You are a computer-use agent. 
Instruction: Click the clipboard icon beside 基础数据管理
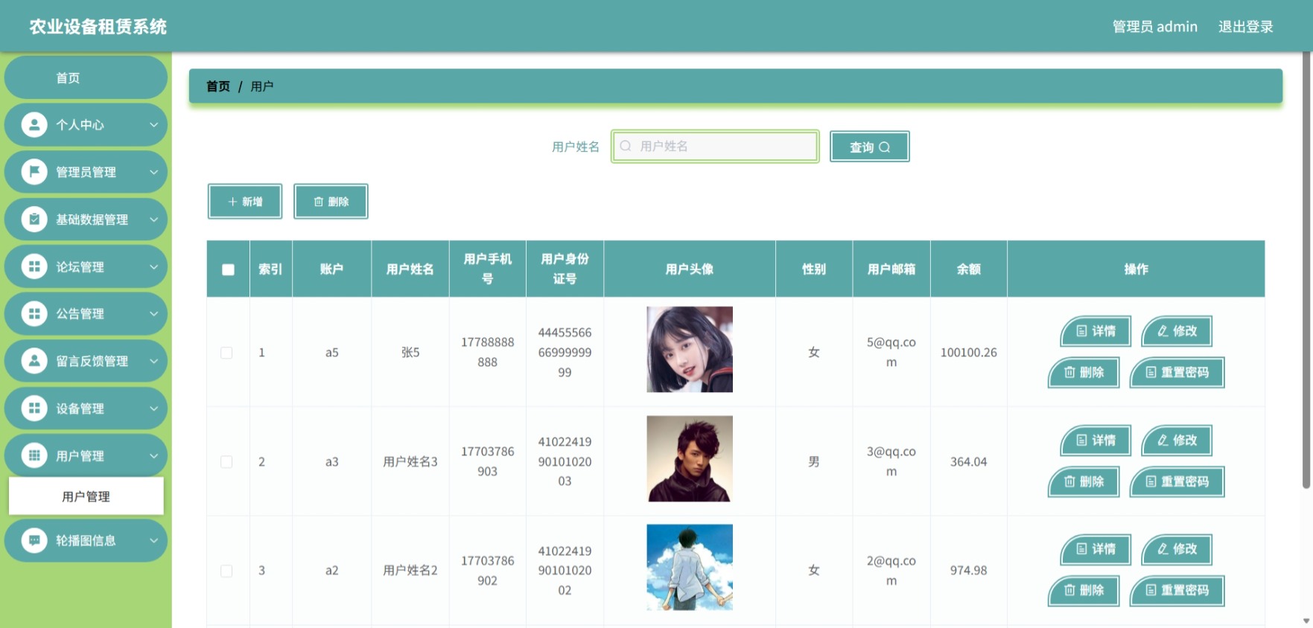[x=34, y=219]
